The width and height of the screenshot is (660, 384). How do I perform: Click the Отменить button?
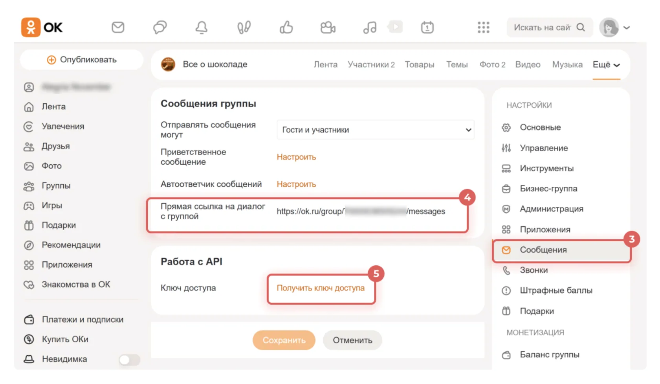[352, 340]
